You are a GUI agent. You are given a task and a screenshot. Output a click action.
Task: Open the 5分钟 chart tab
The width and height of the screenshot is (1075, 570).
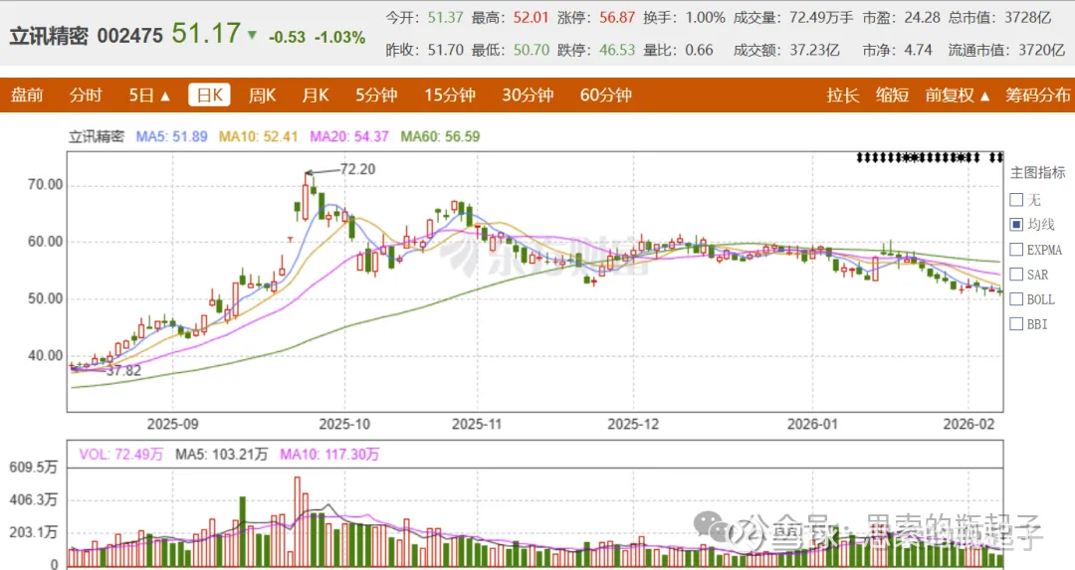[376, 95]
